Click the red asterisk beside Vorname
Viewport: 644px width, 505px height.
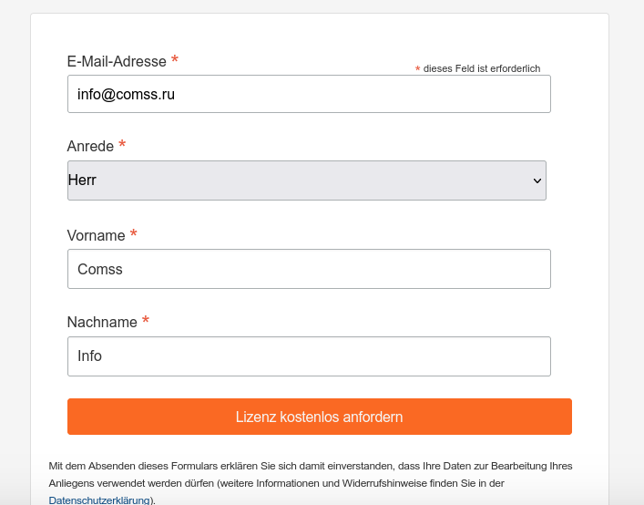pyautogui.click(x=134, y=234)
